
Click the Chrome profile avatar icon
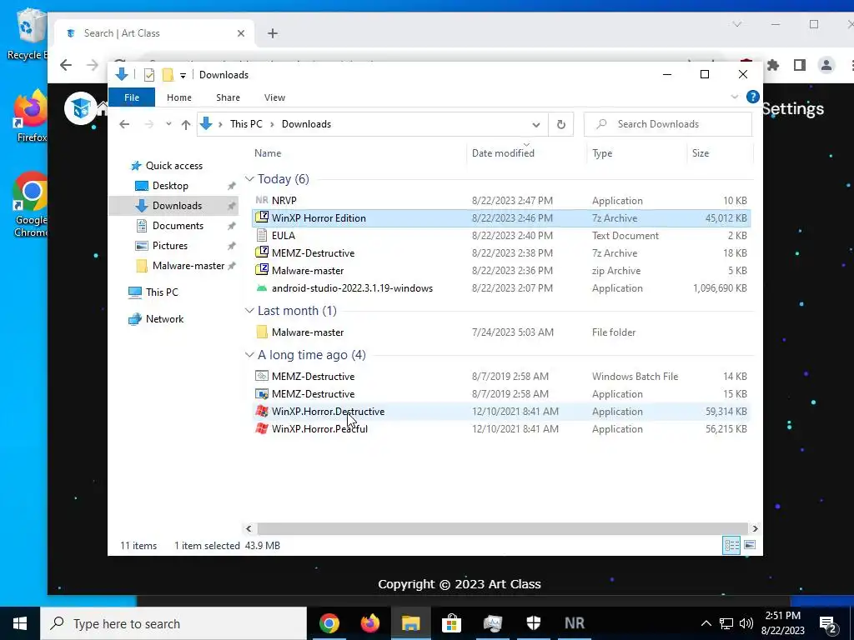pyautogui.click(x=826, y=65)
